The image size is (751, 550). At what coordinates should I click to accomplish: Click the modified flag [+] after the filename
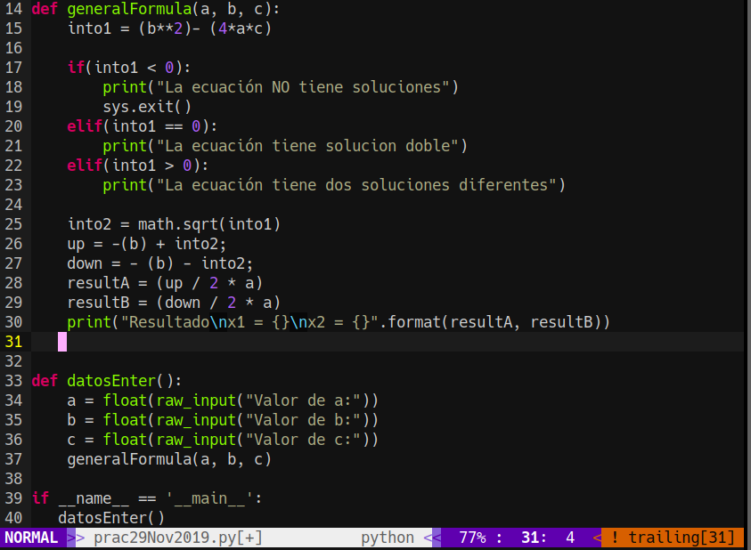pyautogui.click(x=254, y=537)
